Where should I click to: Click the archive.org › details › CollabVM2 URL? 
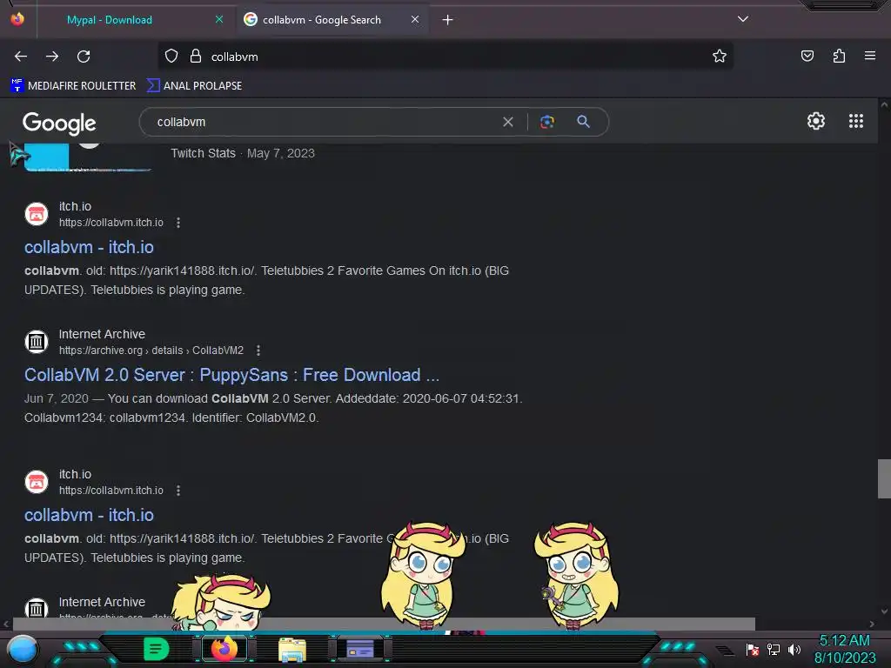[151, 351]
